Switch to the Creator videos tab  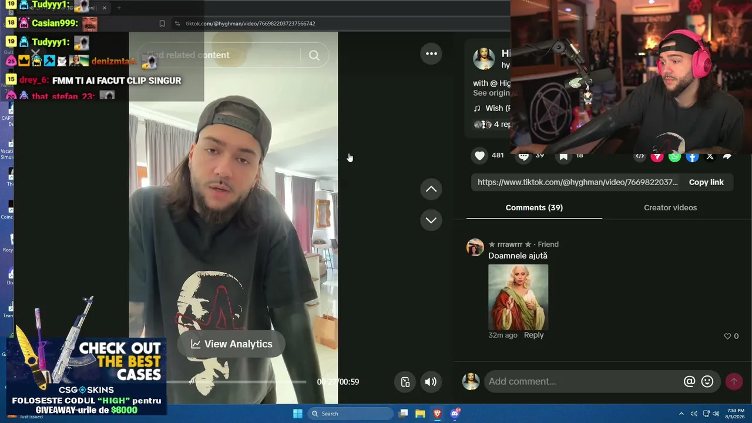click(670, 207)
